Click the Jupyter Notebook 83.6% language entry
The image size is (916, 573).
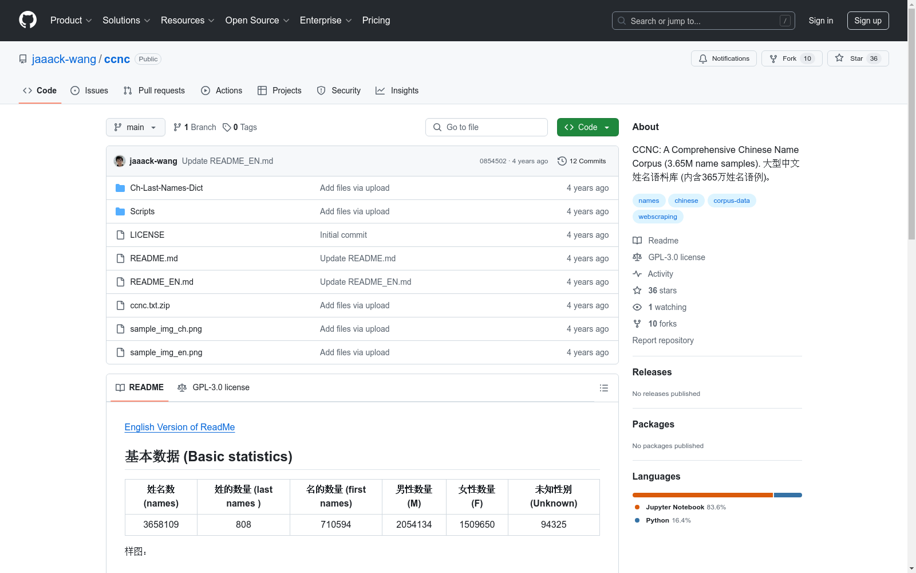(680, 507)
